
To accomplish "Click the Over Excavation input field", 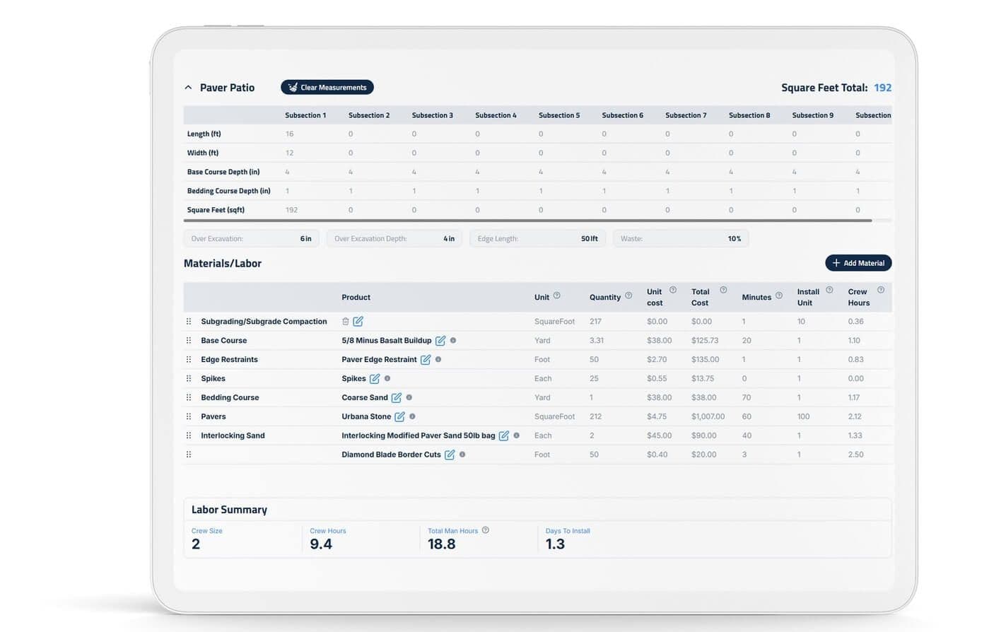I will click(x=251, y=239).
